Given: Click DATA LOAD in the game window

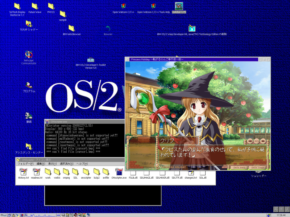Looking at the screenshot, I should point(257,167).
